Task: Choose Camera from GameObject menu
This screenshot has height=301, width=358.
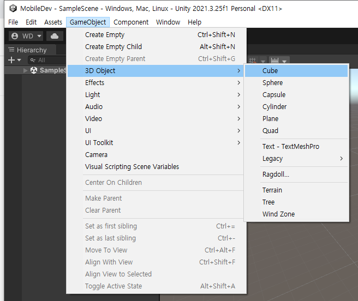Action: (x=157, y=155)
